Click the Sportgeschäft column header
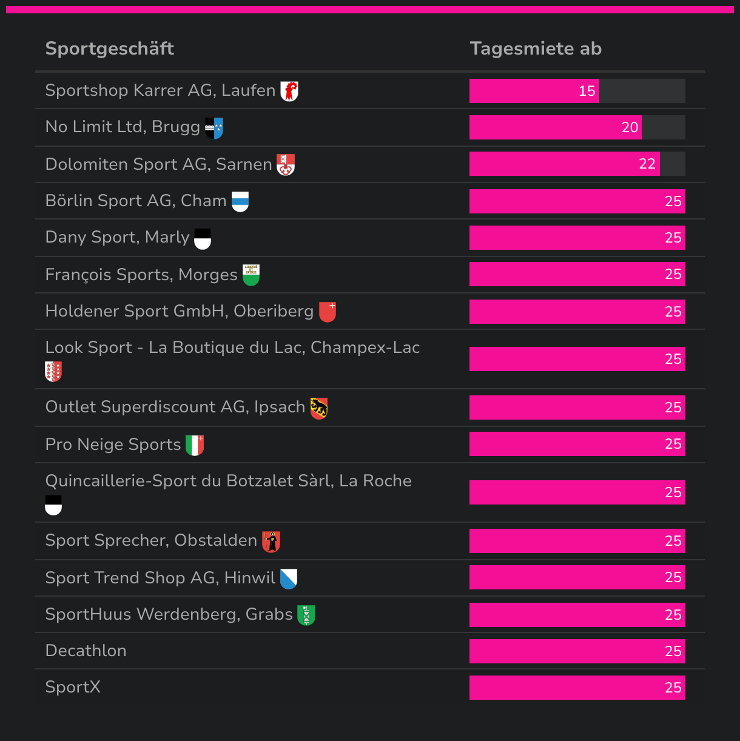 point(110,49)
